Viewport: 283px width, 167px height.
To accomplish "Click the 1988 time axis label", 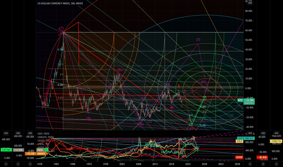I will point(73,164).
